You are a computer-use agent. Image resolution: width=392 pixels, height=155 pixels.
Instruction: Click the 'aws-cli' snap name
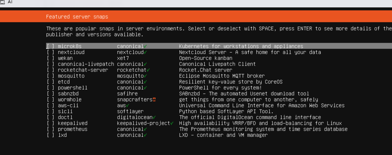(x=68, y=106)
